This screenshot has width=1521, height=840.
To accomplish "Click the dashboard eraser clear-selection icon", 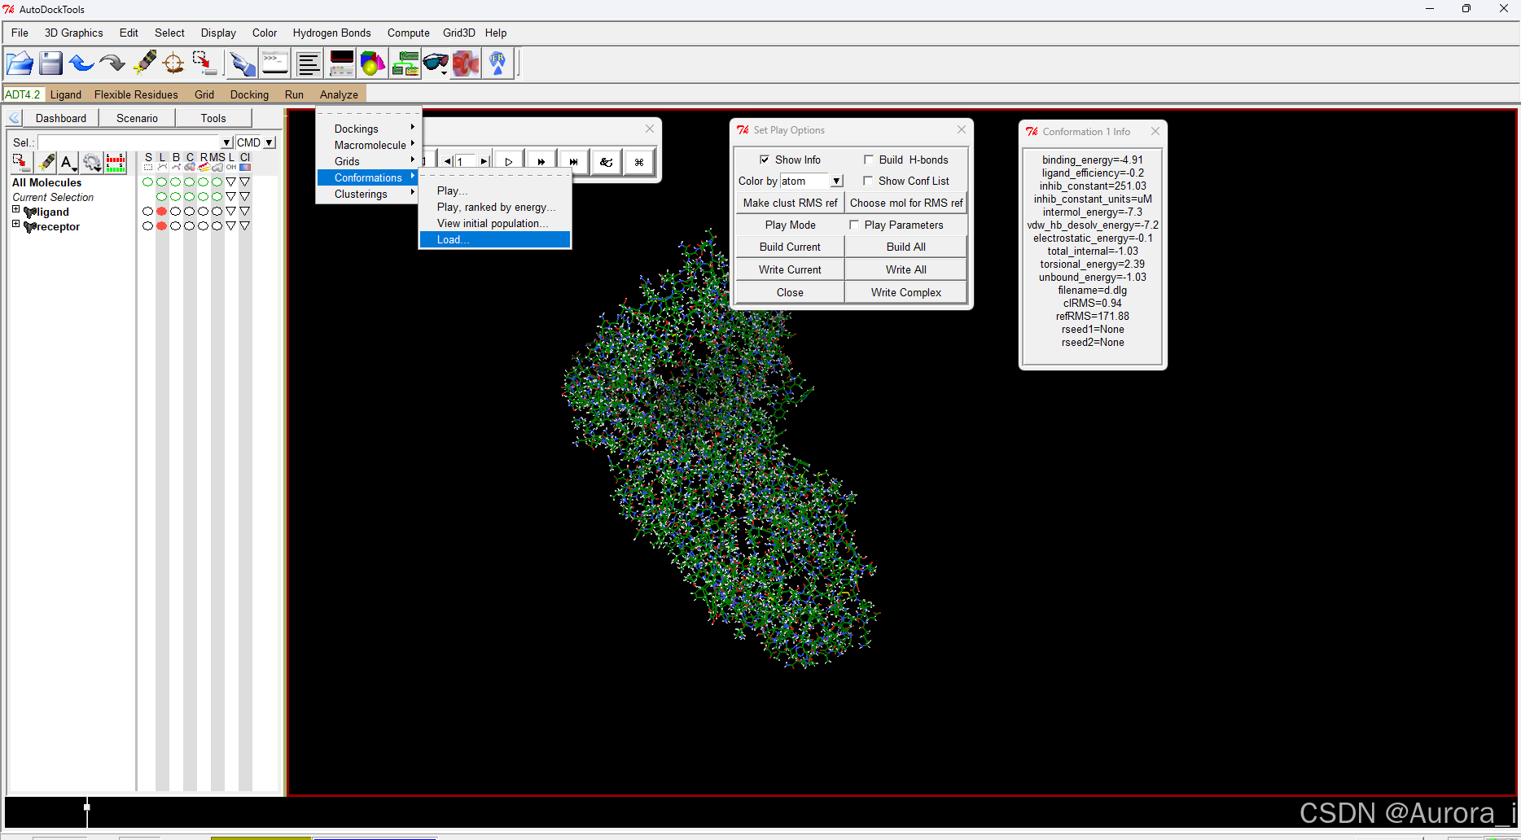I will [46, 163].
